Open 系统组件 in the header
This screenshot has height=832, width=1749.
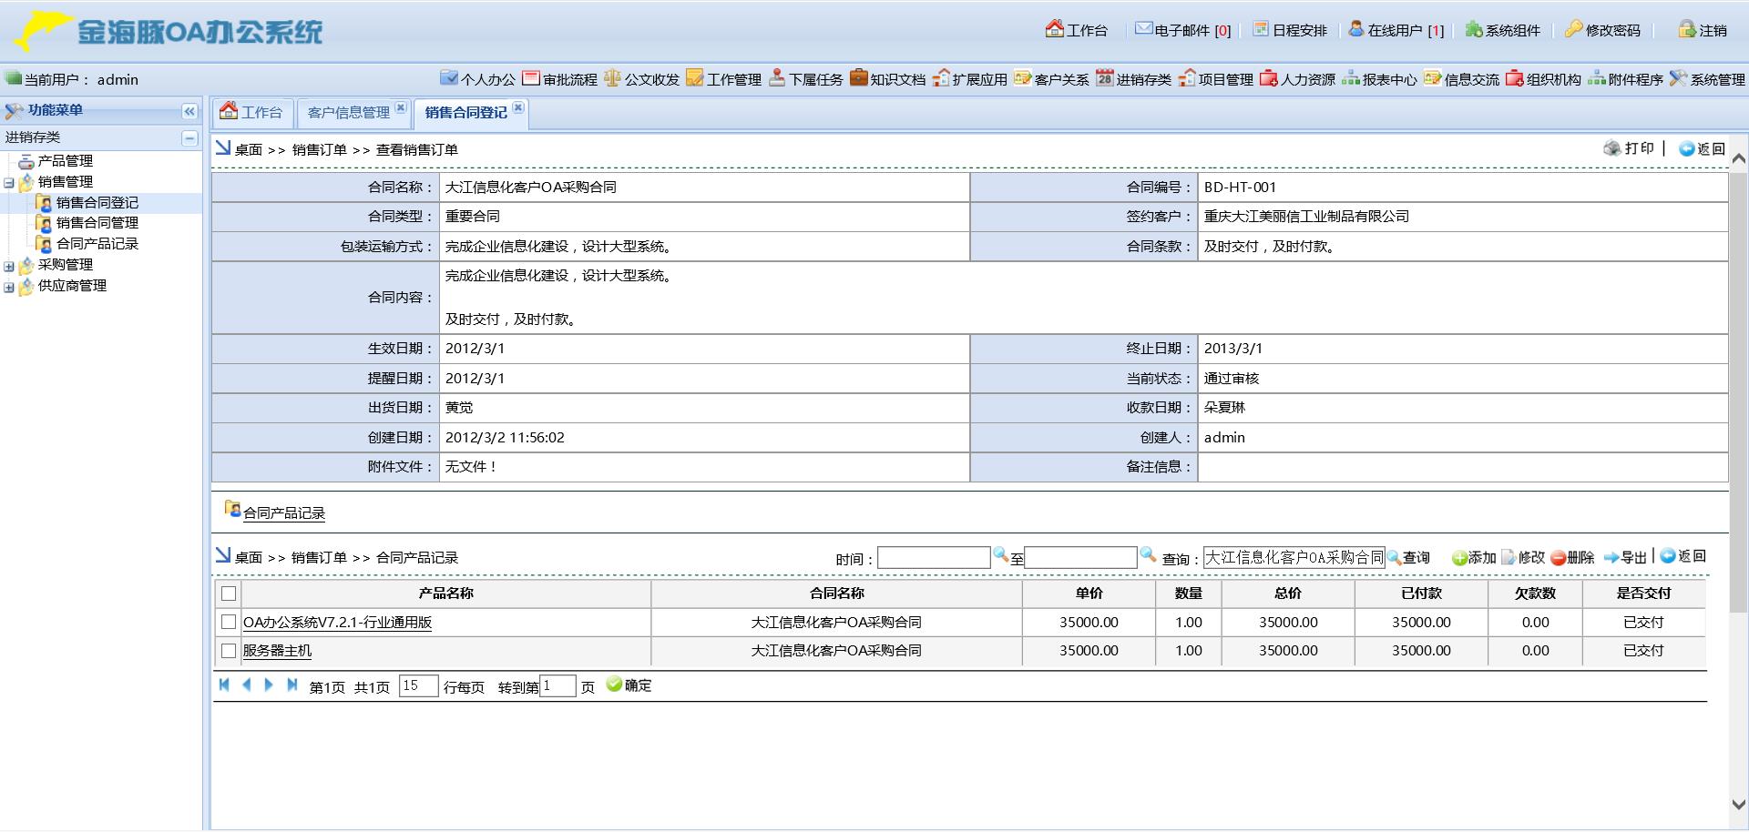[1502, 30]
